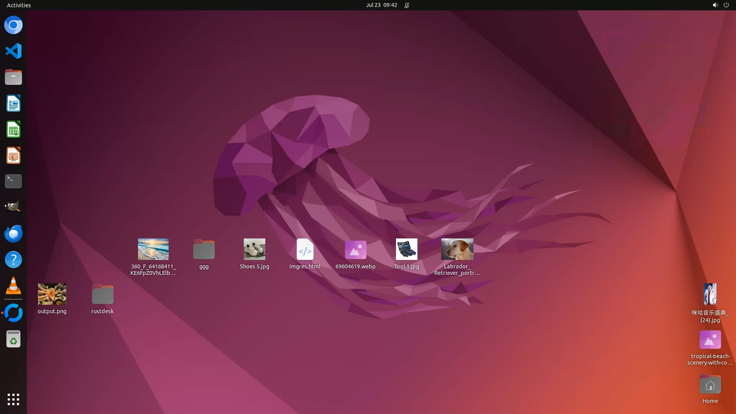Screen dimensions: 736x414
Task: Open the Files manager dock icon
Action: pos(13,77)
